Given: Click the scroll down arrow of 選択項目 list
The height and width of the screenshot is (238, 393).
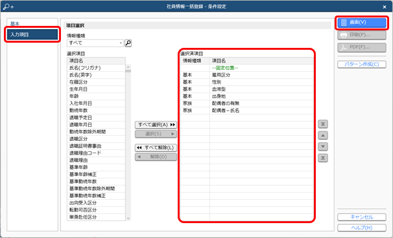Looking at the screenshot, I should tap(128, 218).
